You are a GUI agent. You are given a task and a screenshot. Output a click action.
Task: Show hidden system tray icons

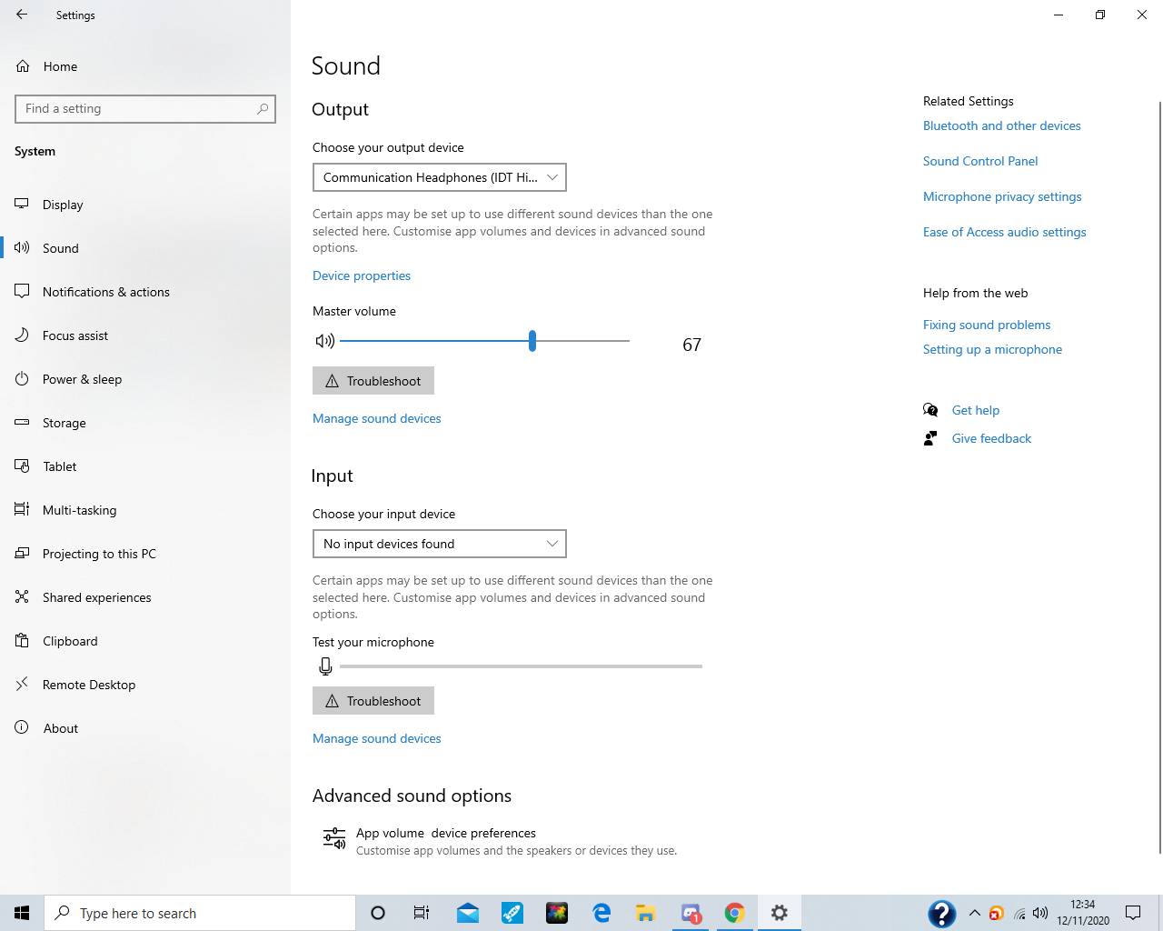[975, 913]
